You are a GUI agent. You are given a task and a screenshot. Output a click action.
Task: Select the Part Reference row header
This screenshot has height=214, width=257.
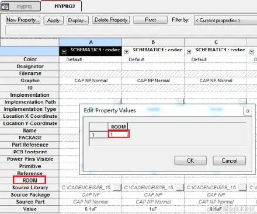pyautogui.click(x=30, y=145)
